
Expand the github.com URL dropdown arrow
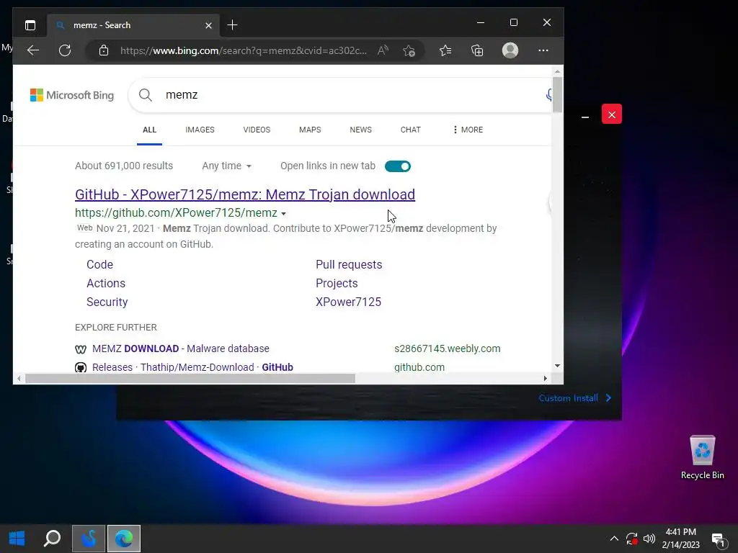click(283, 213)
